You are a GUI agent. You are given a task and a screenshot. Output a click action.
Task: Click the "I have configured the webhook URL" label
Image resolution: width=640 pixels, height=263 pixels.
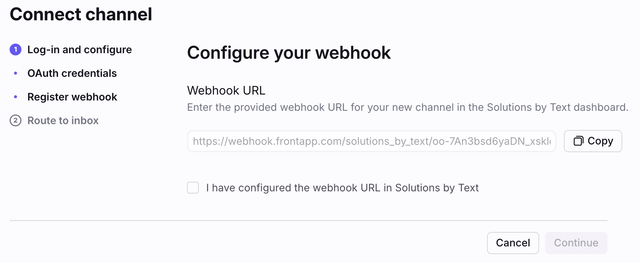tap(342, 188)
